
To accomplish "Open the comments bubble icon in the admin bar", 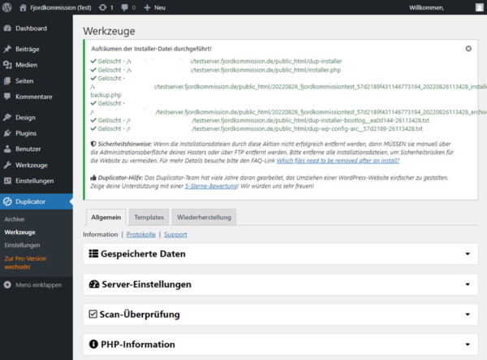I will coord(124,7).
